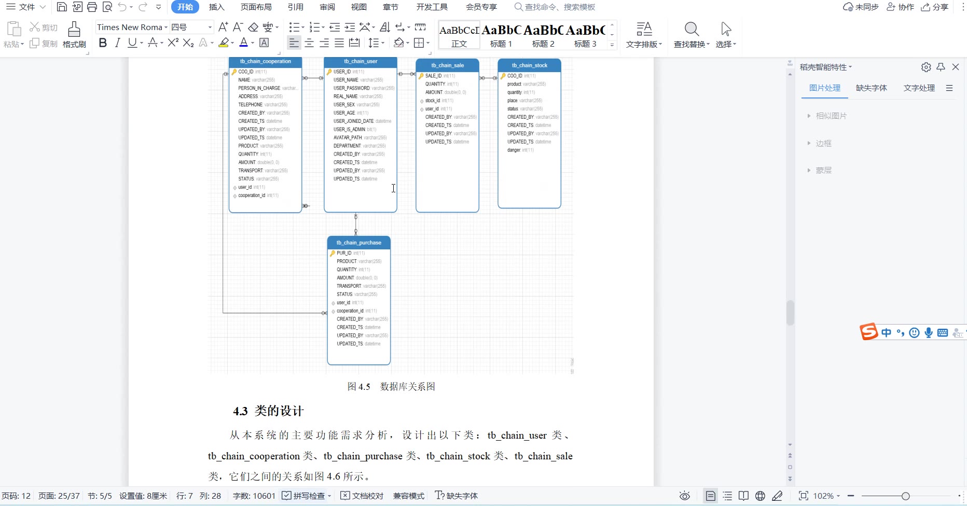The image size is (967, 506).
Task: Click the print icon in quick toolbar
Action: [x=92, y=7]
